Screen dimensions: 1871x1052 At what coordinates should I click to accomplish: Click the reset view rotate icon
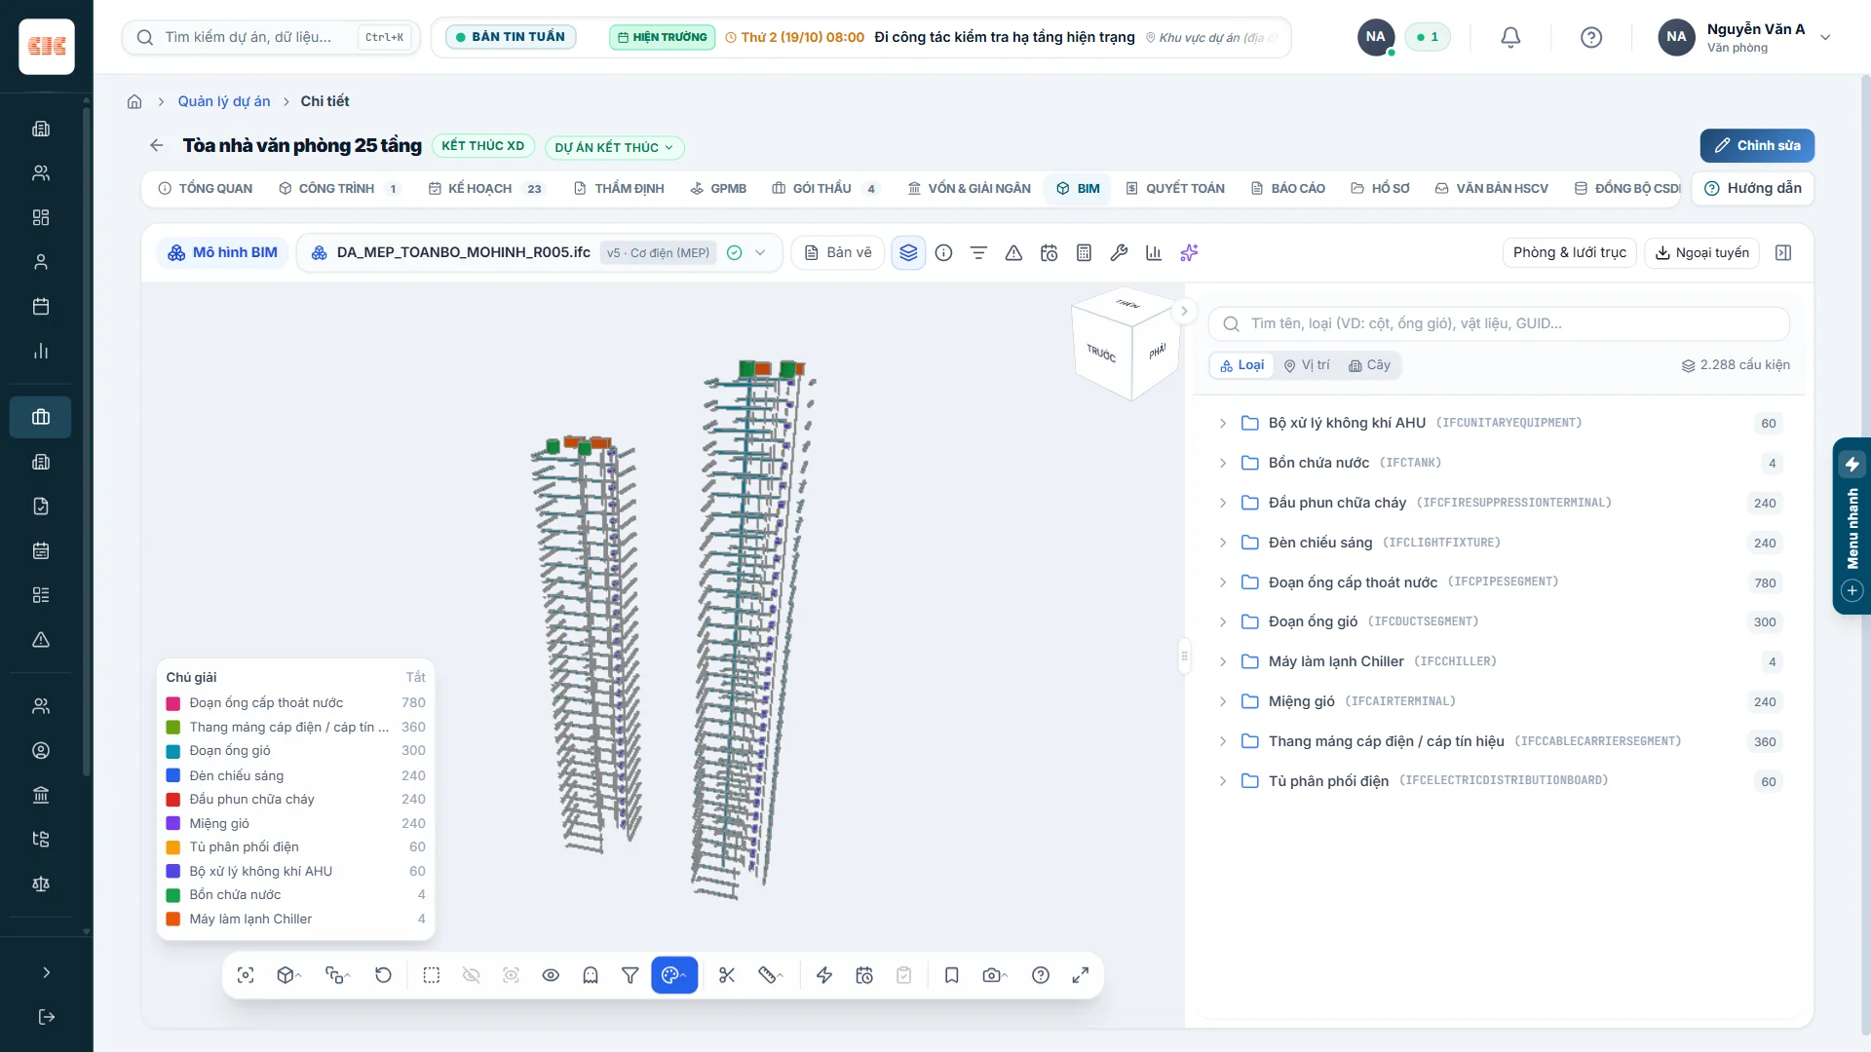[383, 975]
